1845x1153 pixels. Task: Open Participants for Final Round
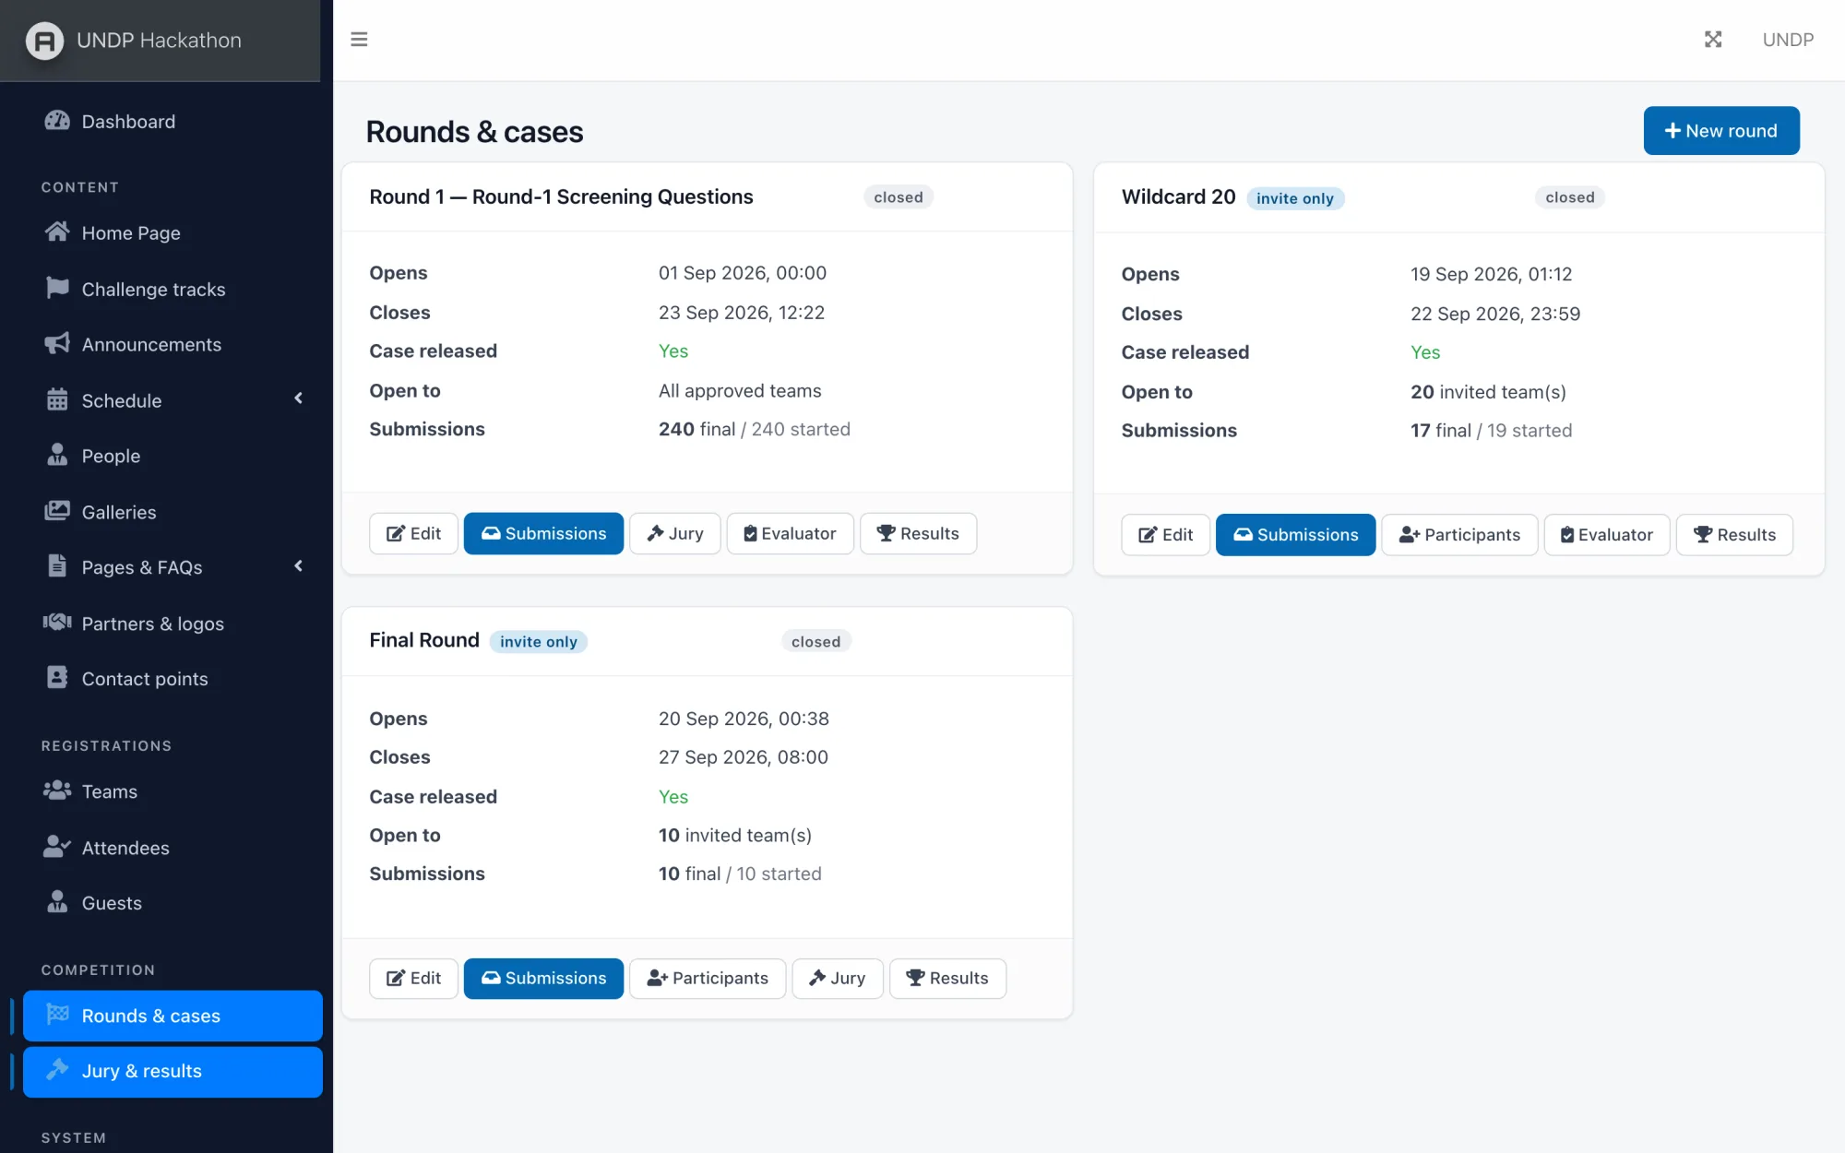[x=708, y=978]
